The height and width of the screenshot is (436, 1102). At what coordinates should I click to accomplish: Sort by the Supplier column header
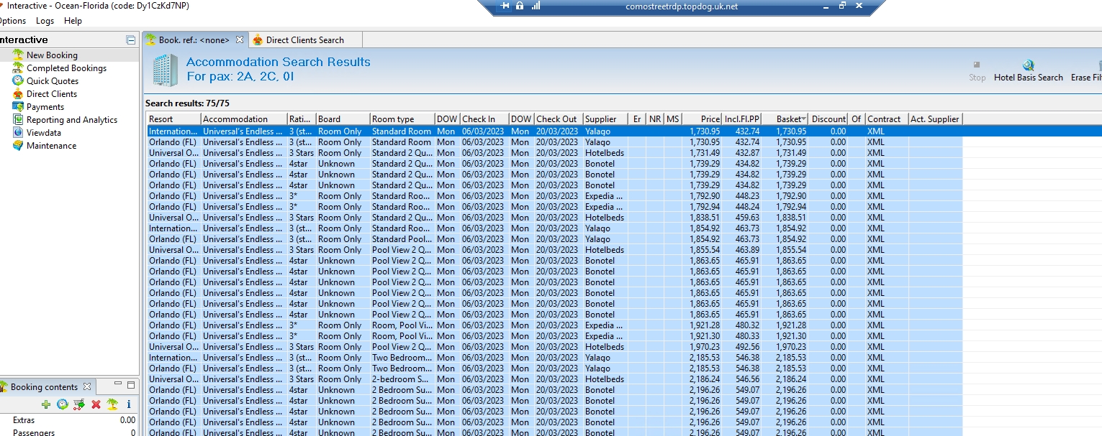(x=605, y=119)
